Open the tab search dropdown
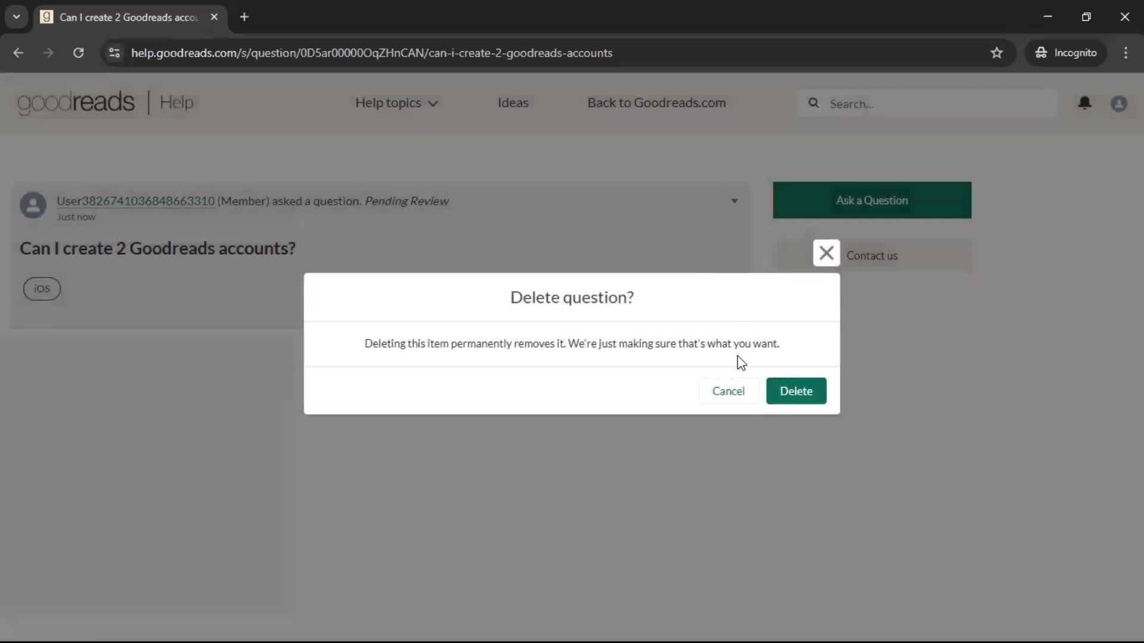The width and height of the screenshot is (1144, 643). (17, 17)
